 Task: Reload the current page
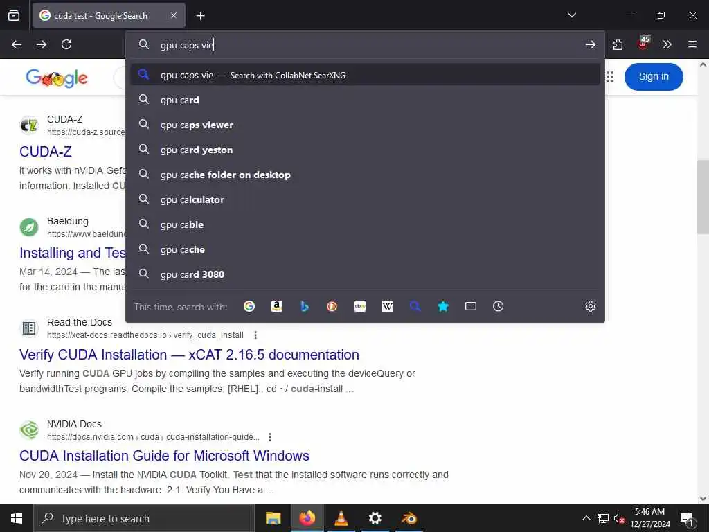pos(66,44)
